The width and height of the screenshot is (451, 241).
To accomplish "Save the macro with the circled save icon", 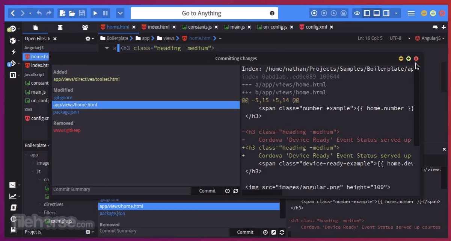I will (343, 13).
